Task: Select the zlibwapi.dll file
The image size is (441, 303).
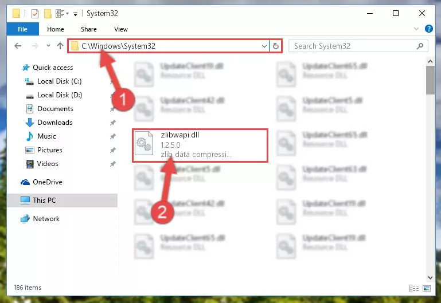Action: coord(200,145)
